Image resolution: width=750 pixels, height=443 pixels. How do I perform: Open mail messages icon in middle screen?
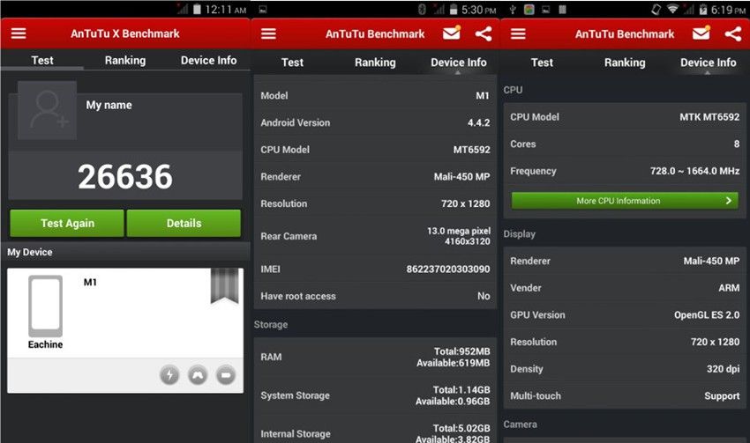coord(452,33)
